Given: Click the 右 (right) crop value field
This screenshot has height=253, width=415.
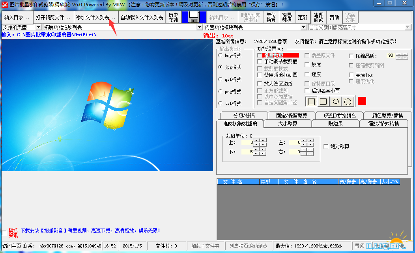Looking at the screenshot, I should (295, 152).
